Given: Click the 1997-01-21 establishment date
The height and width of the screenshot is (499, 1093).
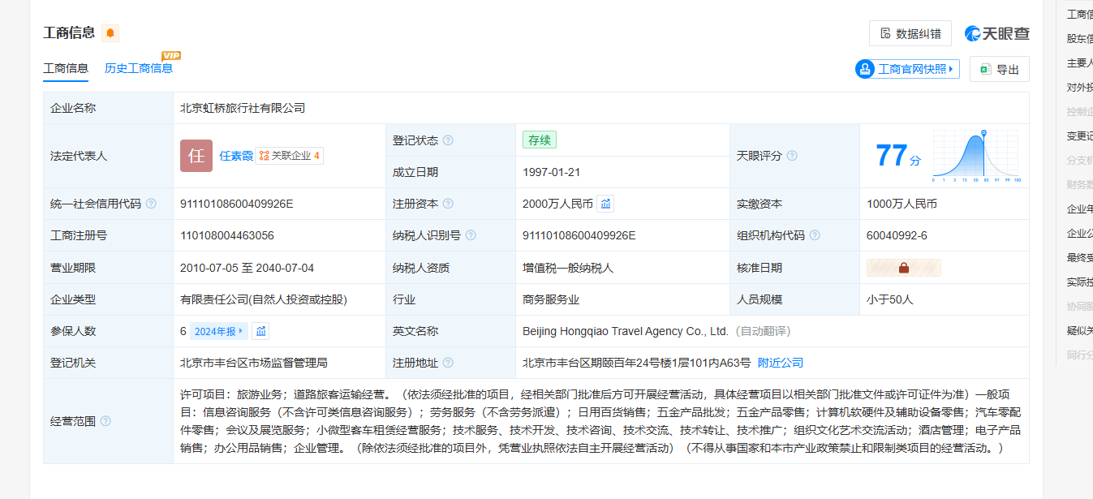Looking at the screenshot, I should pos(552,172).
